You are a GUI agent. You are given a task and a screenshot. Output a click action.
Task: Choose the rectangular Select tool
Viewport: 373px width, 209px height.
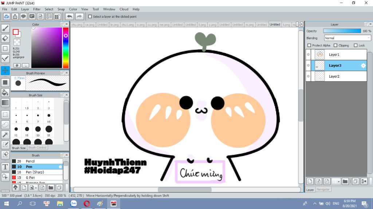click(5, 115)
